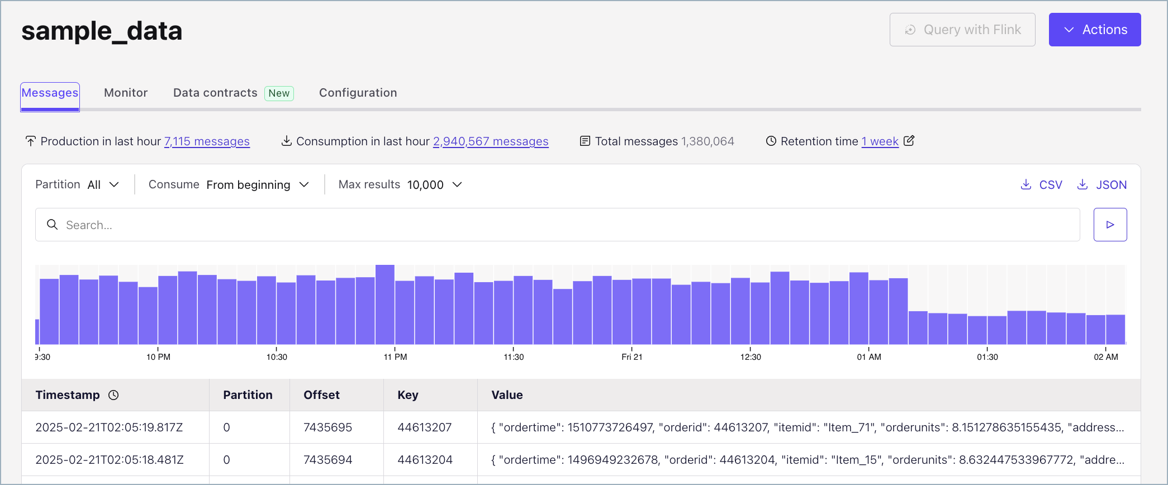Image resolution: width=1168 pixels, height=485 pixels.
Task: Click the clock icon in Timestamp header
Action: pyautogui.click(x=113, y=395)
